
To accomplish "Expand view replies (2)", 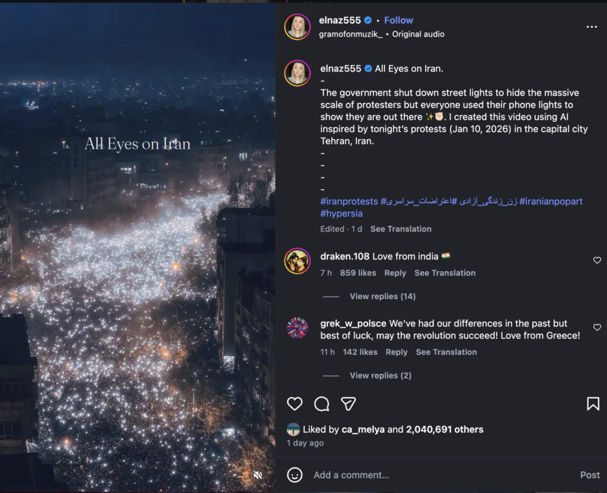I will click(x=380, y=375).
